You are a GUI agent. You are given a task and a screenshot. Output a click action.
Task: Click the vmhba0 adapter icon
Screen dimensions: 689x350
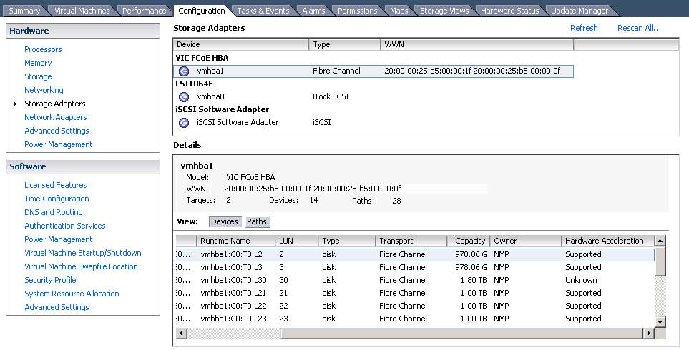[184, 97]
